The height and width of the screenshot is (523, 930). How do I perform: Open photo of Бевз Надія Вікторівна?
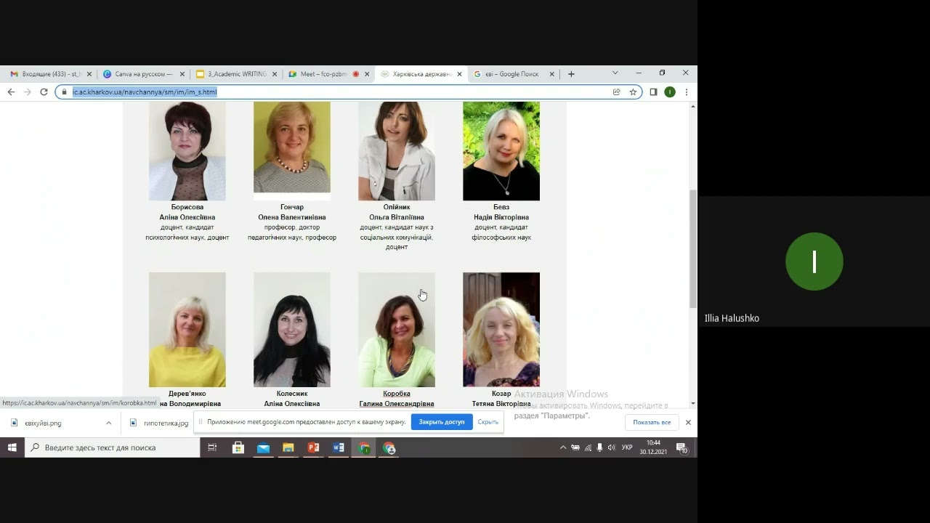501,151
